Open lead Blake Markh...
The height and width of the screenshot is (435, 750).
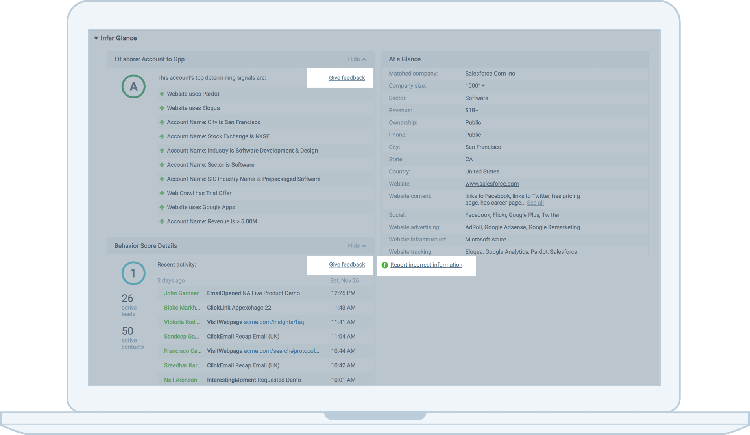pos(182,308)
